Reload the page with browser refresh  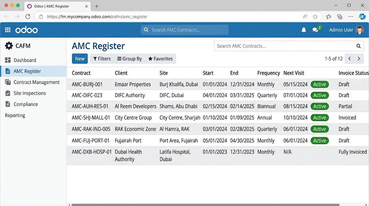(28, 17)
